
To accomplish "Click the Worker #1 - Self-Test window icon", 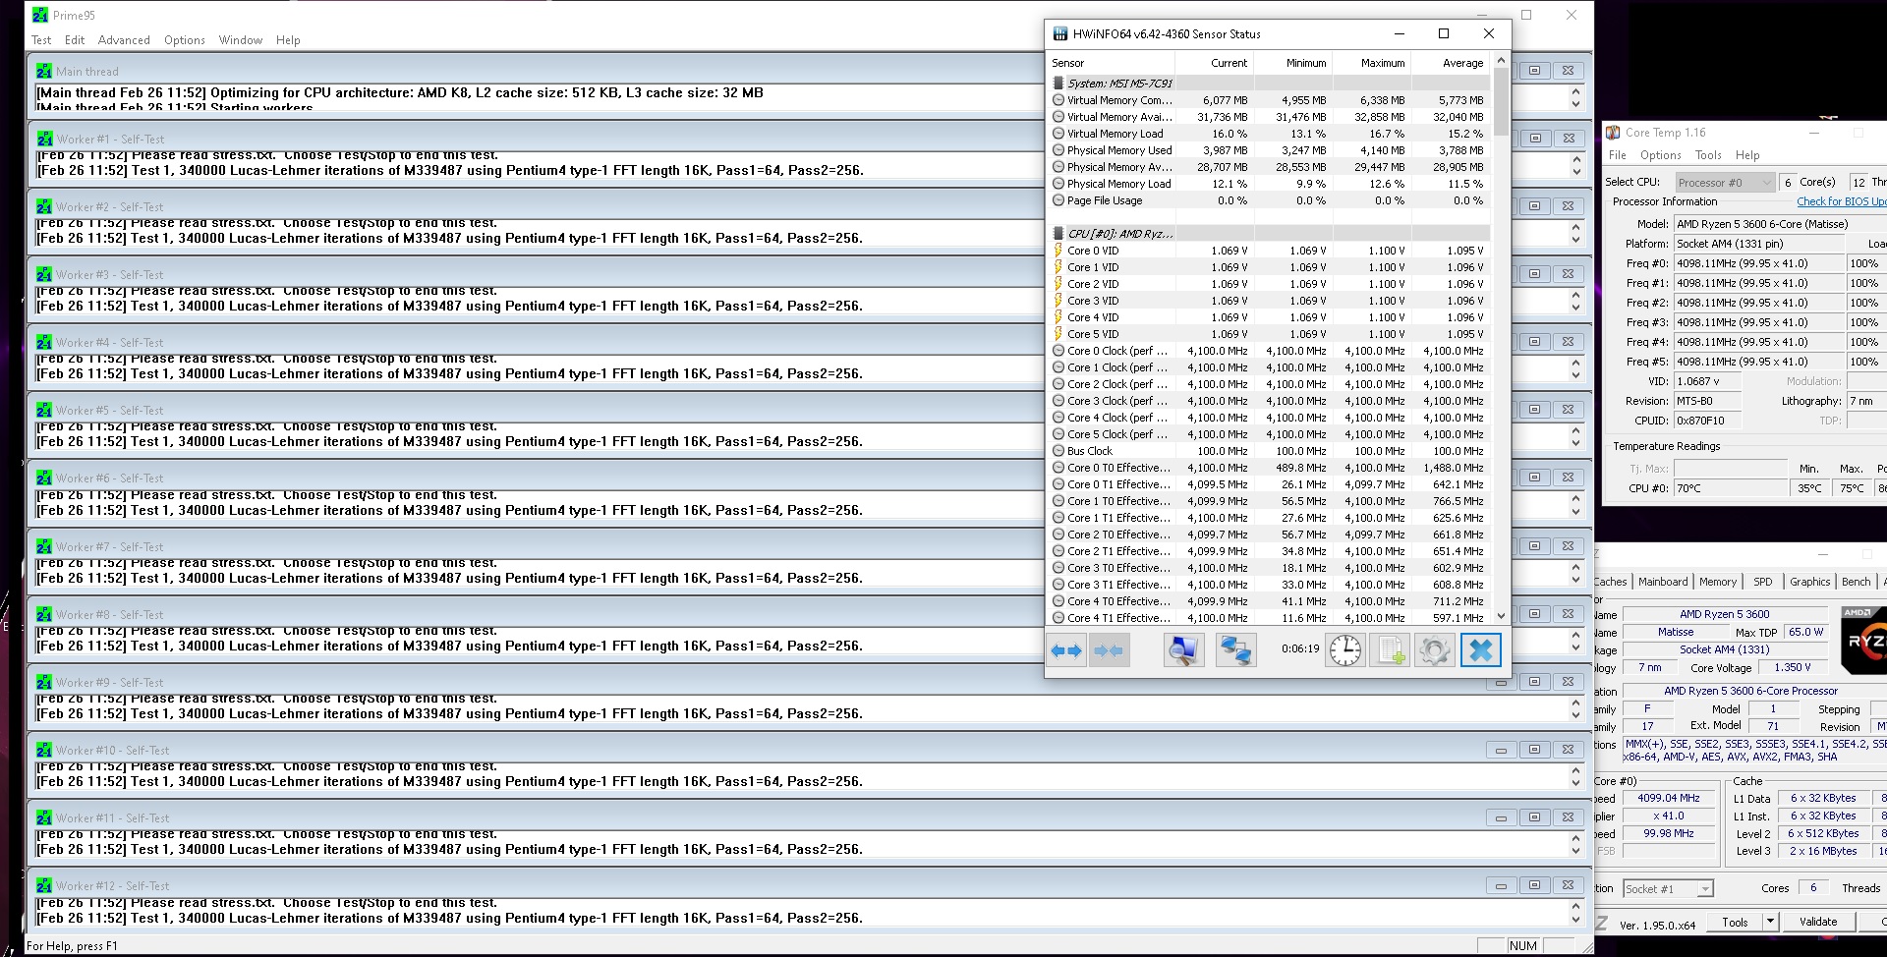I will pos(44,139).
